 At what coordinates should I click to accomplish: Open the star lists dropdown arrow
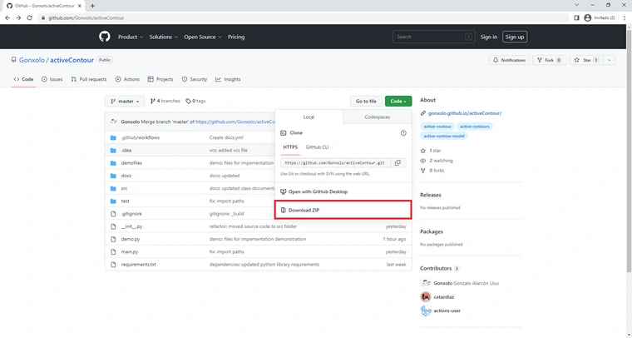point(609,60)
